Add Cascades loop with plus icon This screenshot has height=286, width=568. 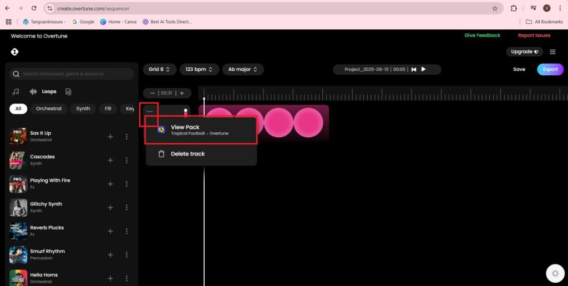click(110, 160)
